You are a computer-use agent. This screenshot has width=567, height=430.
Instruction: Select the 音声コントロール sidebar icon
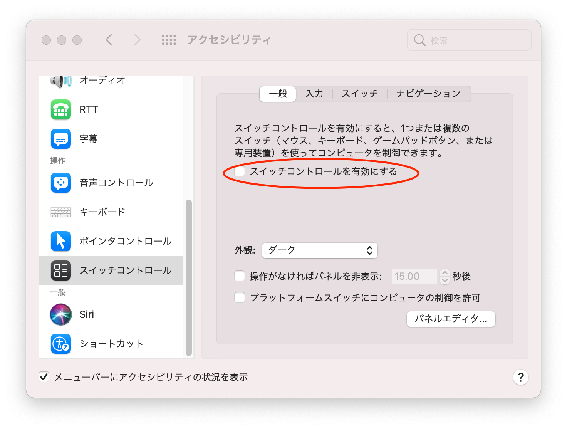tap(60, 183)
